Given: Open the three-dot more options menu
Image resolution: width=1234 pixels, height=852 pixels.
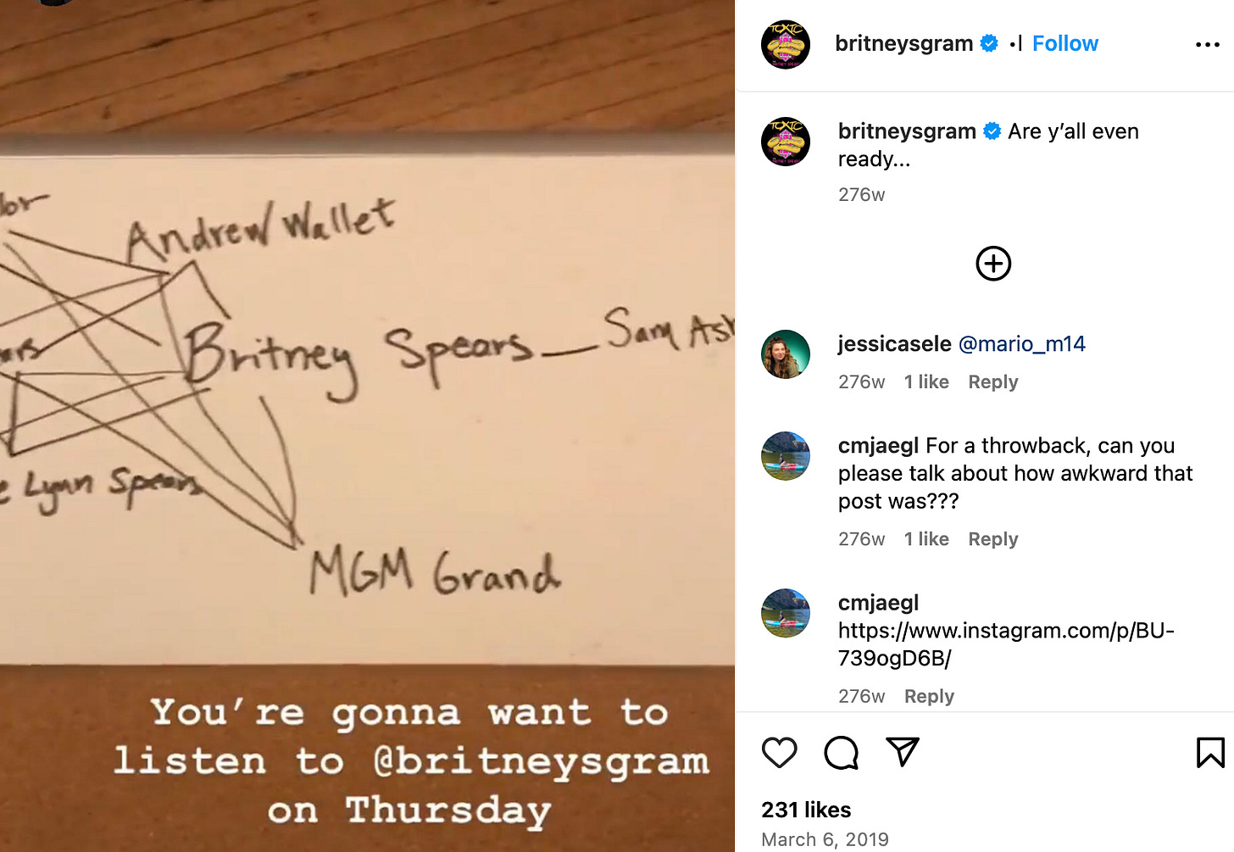Looking at the screenshot, I should coord(1208,44).
